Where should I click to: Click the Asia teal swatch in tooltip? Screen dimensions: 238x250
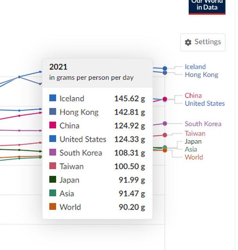(x=53, y=193)
